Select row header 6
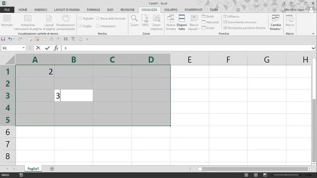This screenshot has width=317, height=178. pyautogui.click(x=8, y=132)
